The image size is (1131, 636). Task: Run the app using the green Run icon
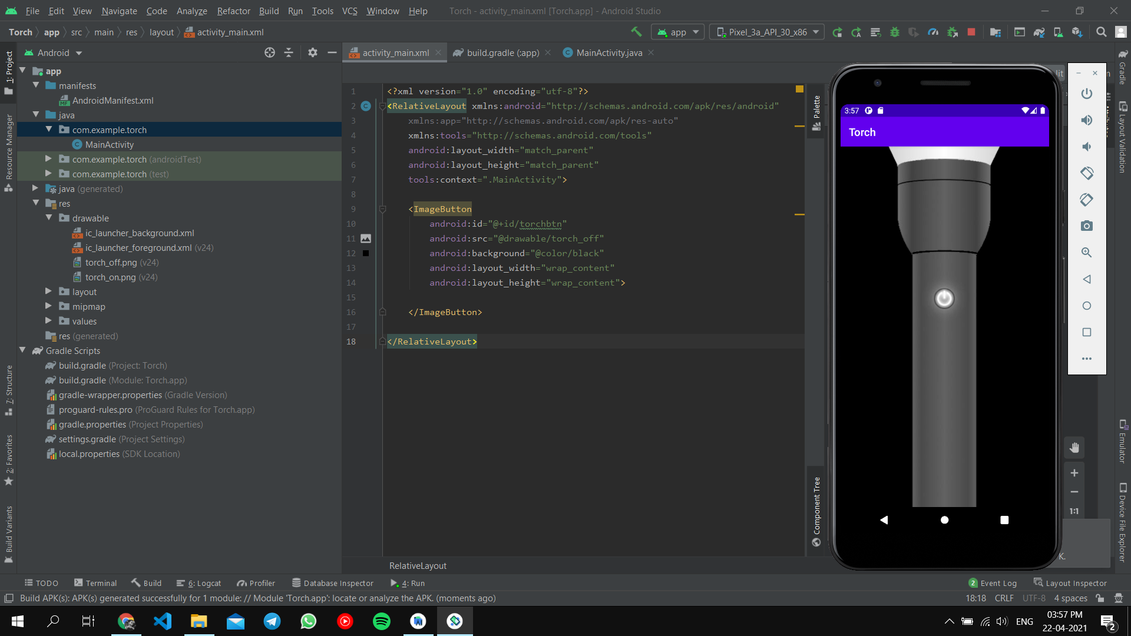coord(837,32)
